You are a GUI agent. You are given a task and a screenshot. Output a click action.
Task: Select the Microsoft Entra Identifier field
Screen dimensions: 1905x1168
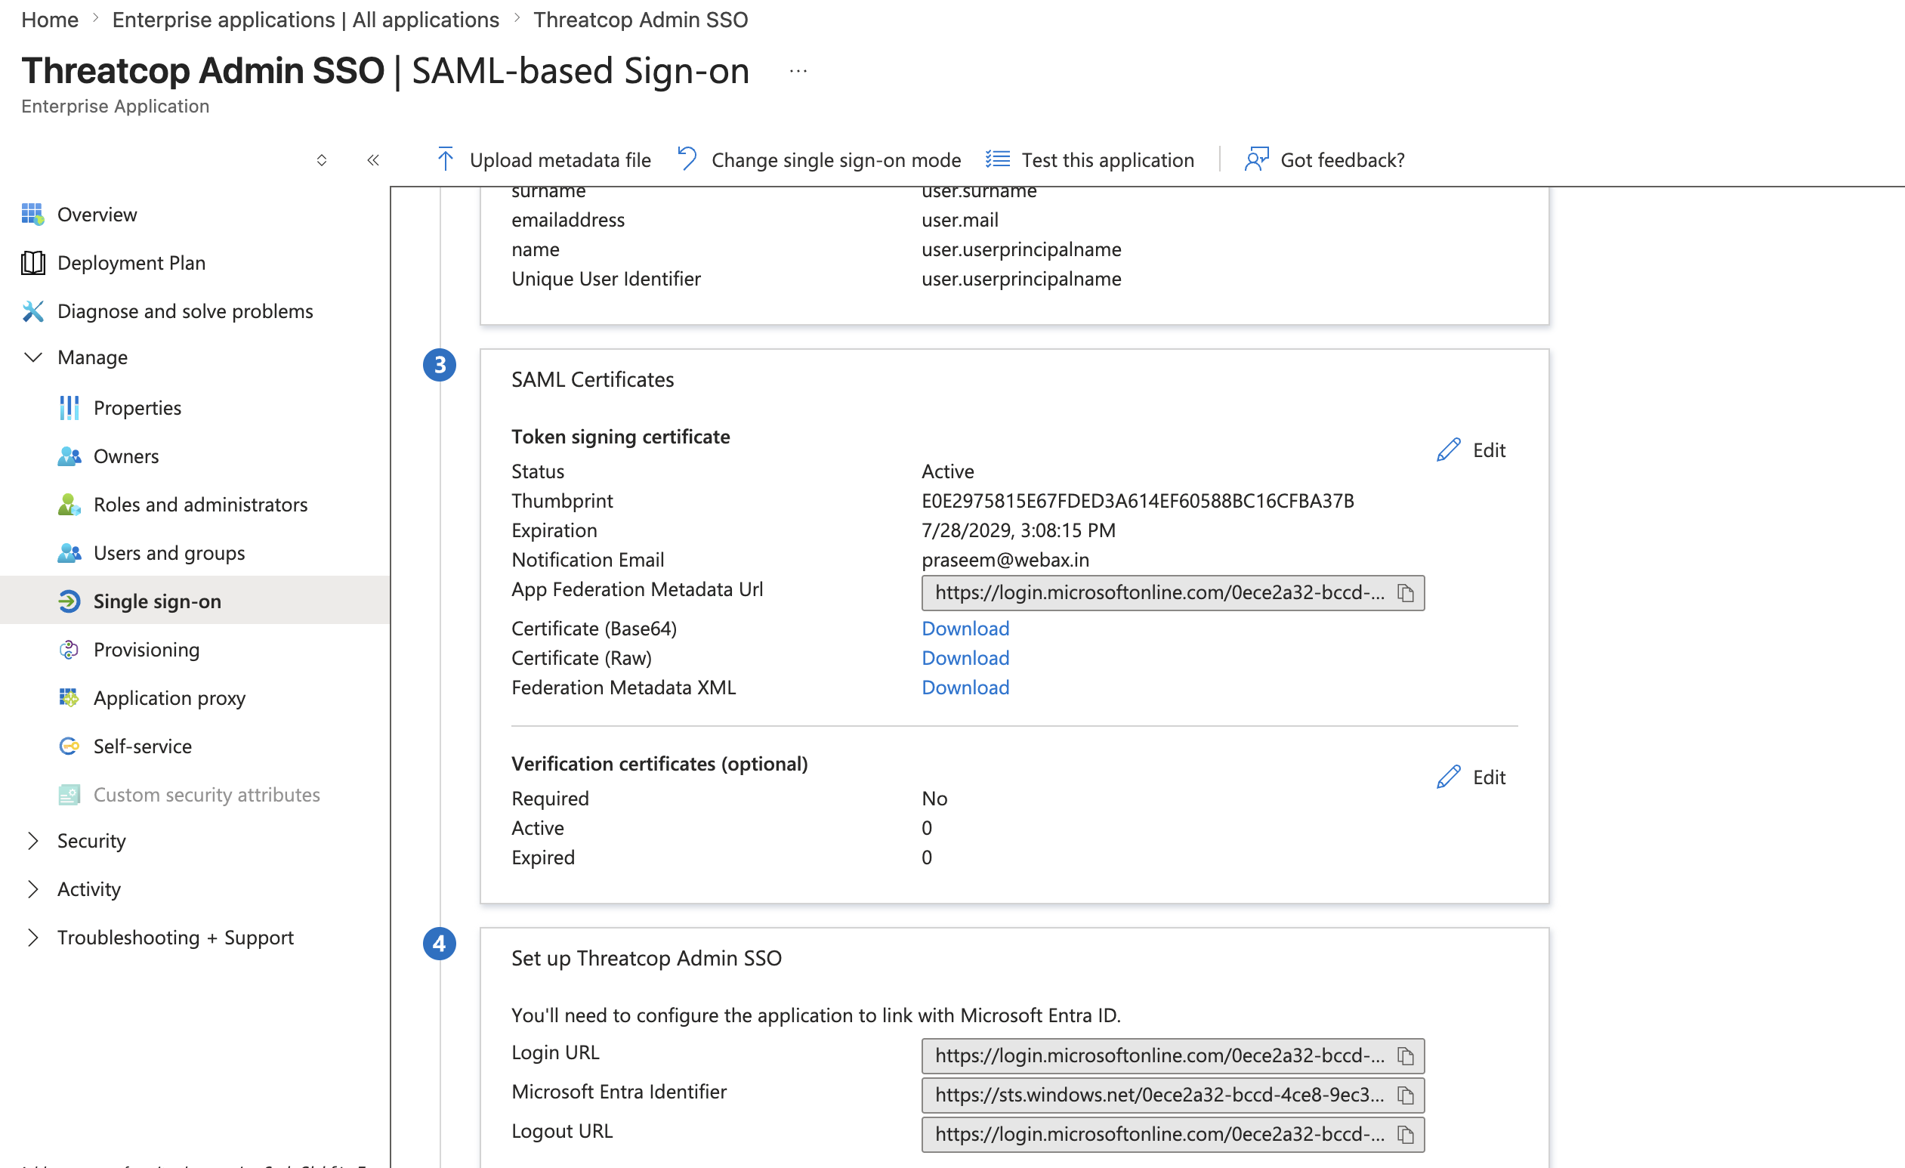tap(1173, 1095)
